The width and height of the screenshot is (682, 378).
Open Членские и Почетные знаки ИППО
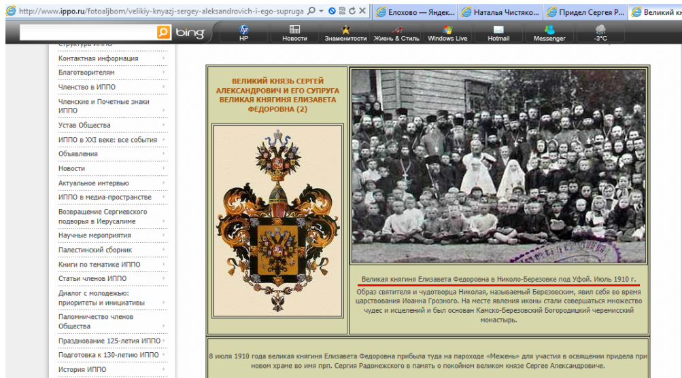point(103,106)
